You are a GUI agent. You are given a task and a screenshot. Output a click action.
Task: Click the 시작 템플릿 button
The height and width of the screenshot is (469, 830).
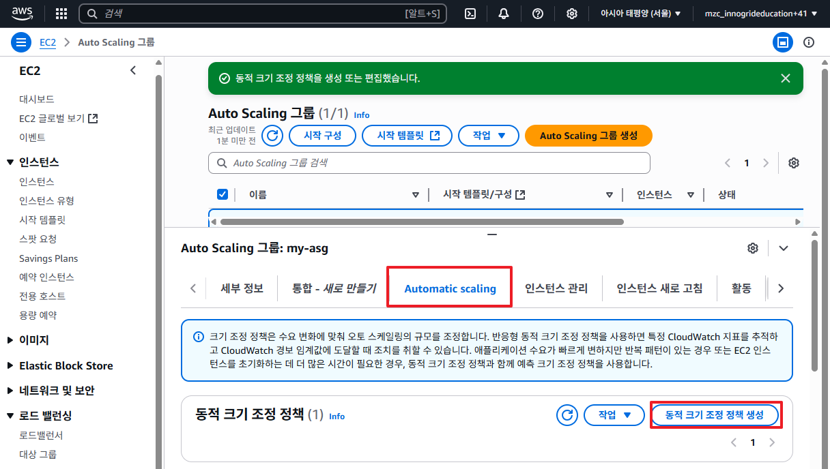[x=407, y=136]
